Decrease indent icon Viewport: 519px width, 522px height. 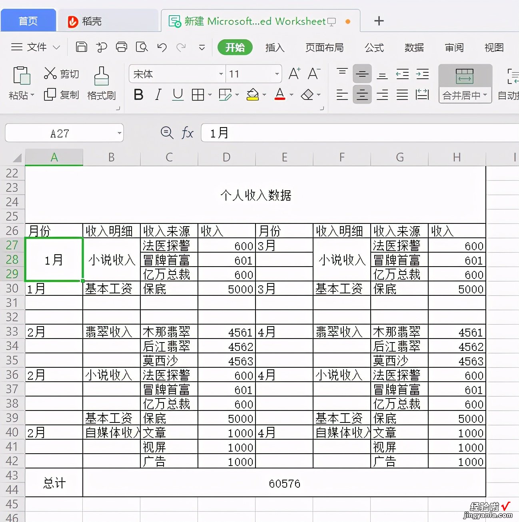coord(402,74)
